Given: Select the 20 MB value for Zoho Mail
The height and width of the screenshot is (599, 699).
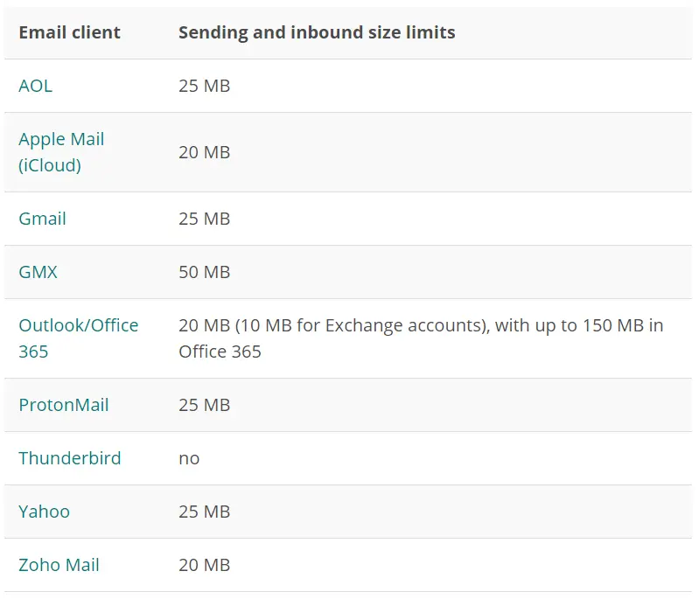Looking at the screenshot, I should point(204,565).
